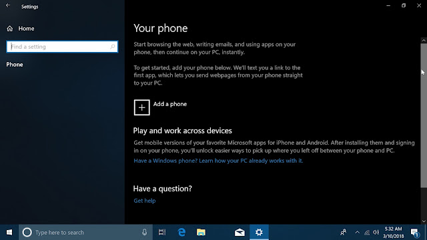Open the Action Center notifications
The image size is (427, 240).
click(x=415, y=233)
